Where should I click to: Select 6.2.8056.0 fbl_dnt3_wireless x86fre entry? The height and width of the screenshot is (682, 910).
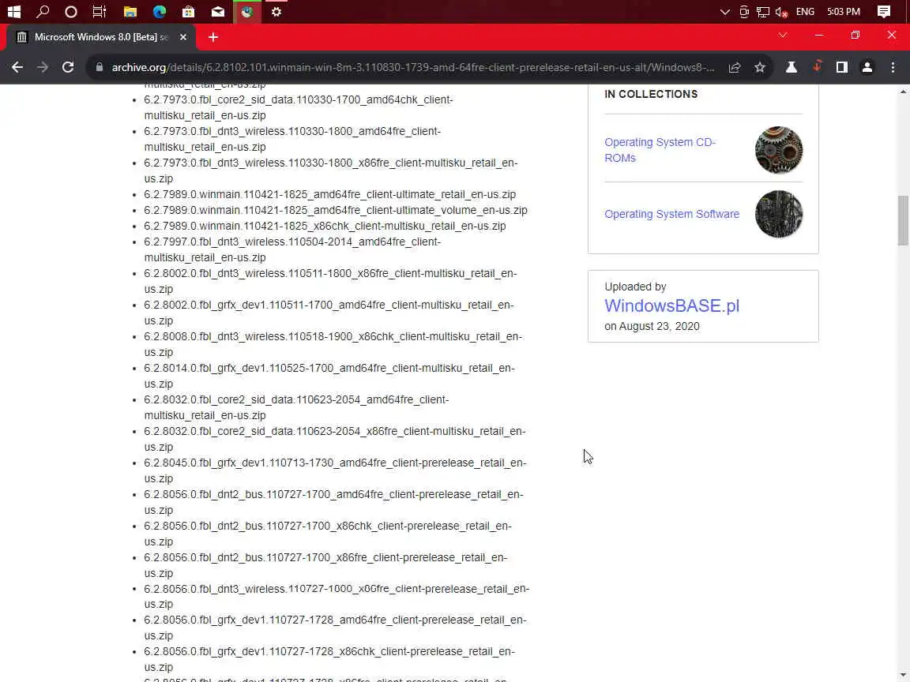point(337,596)
